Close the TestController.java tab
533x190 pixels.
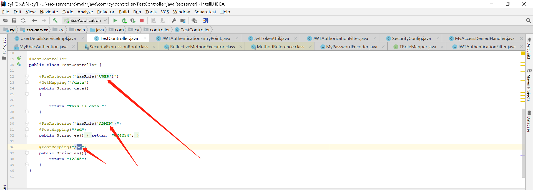pyautogui.click(x=145, y=38)
